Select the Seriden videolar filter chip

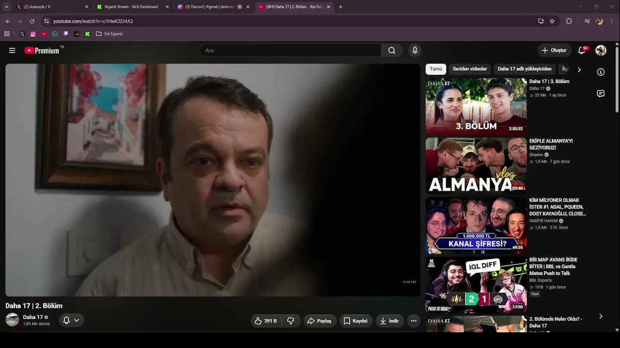[x=470, y=69]
